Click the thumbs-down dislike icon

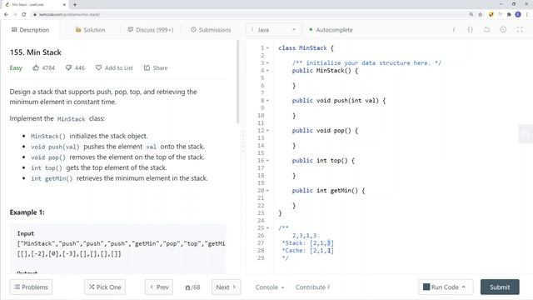[68, 67]
